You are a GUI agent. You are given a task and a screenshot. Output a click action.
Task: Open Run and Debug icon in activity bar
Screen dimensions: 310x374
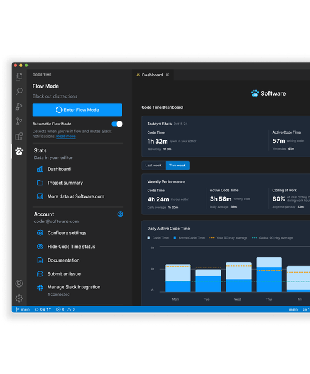[19, 106]
